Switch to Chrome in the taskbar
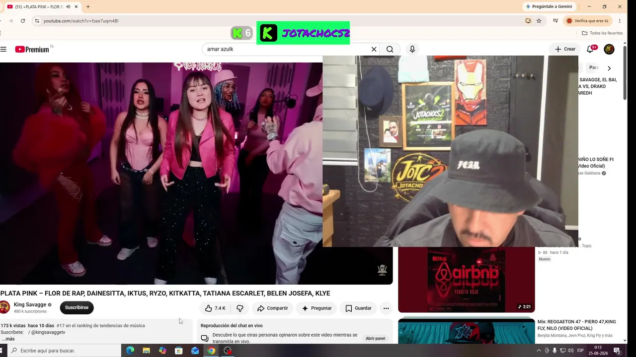Screen dimensions: 636x357 tap(211, 351)
